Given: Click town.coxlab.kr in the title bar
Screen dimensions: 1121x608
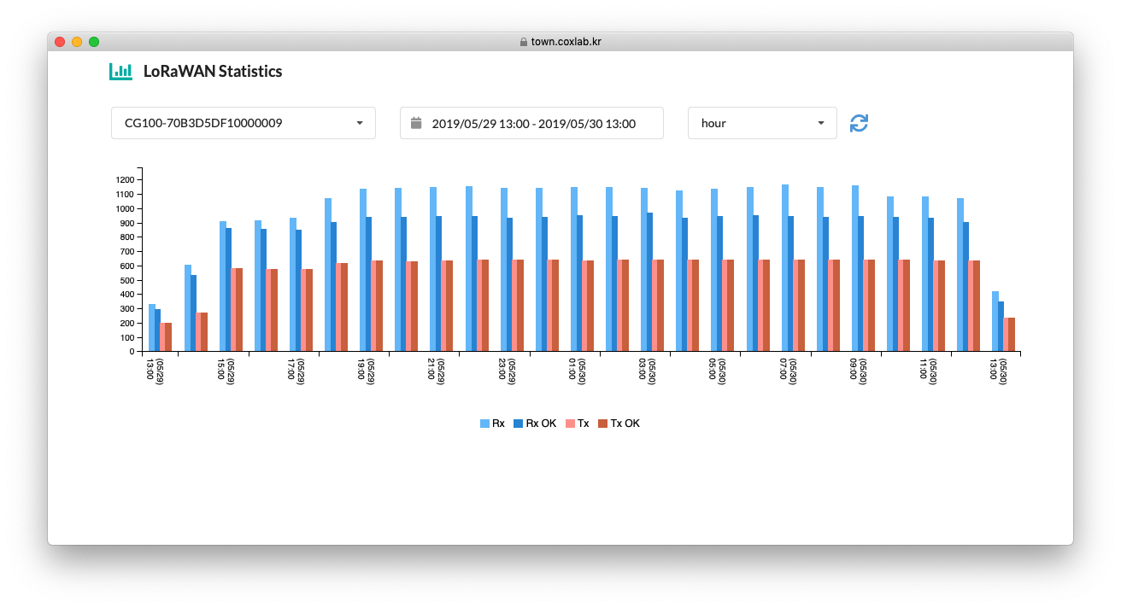Looking at the screenshot, I should (x=566, y=42).
